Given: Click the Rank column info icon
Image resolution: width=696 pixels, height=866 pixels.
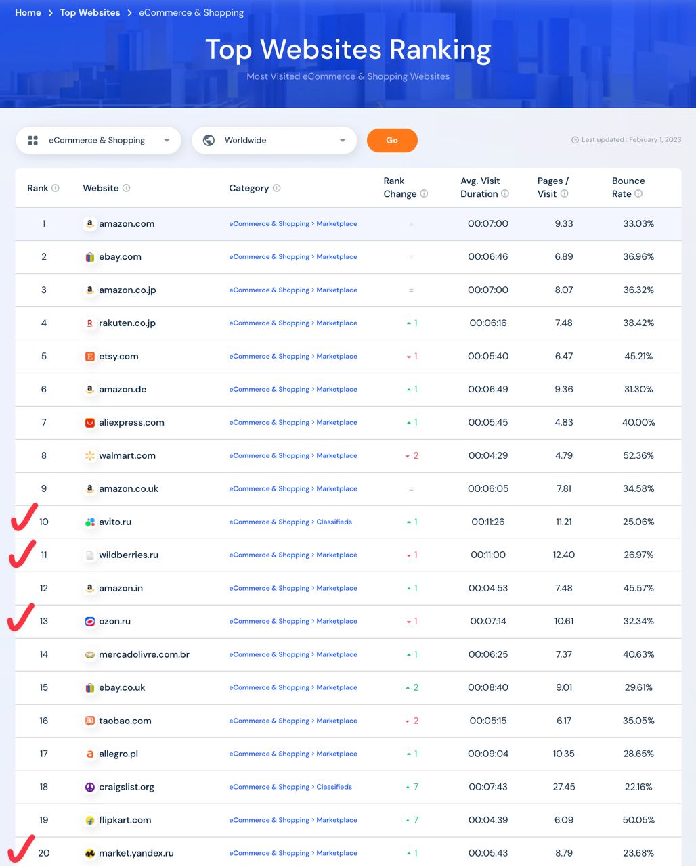Looking at the screenshot, I should (56, 188).
